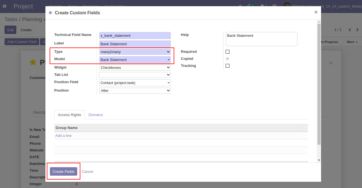Toggle the Tracking checkbox

228,66
